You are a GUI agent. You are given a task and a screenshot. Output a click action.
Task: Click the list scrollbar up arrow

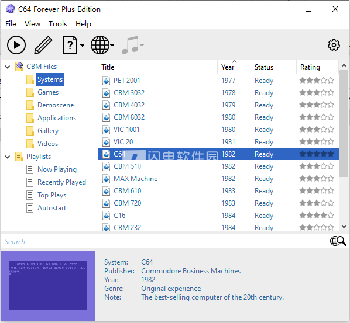click(x=344, y=65)
